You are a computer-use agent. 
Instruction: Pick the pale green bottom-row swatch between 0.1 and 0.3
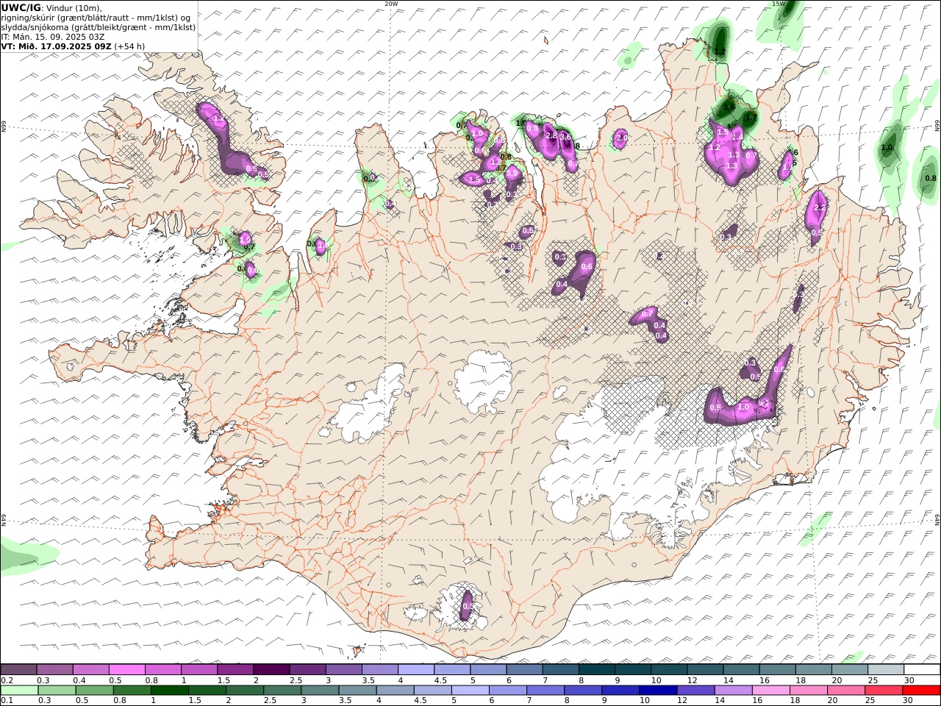pyautogui.click(x=20, y=690)
